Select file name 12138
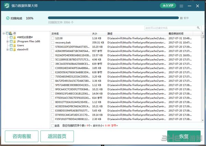Image resolution: width=206 pixels, height=146 pixels. tap(59, 38)
